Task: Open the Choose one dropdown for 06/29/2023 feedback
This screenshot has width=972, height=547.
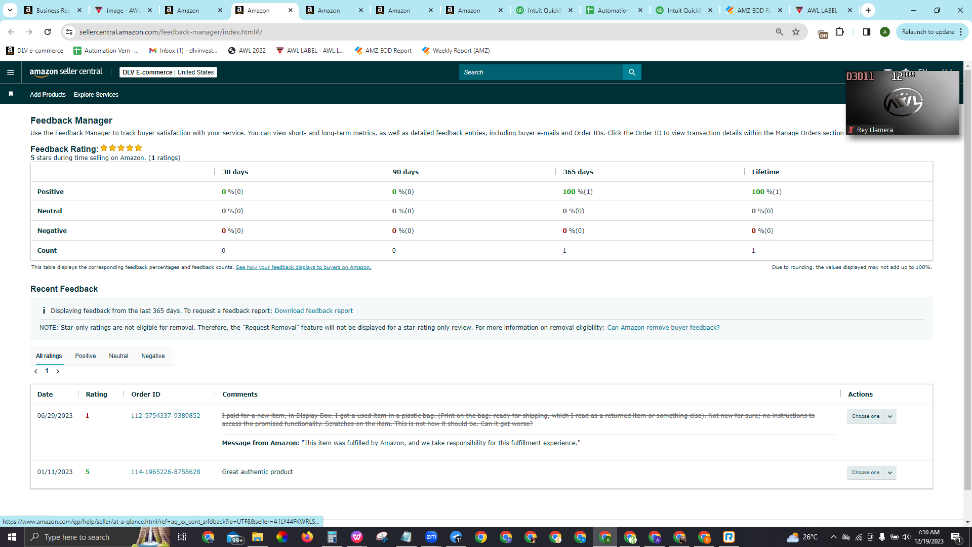Action: tap(871, 416)
